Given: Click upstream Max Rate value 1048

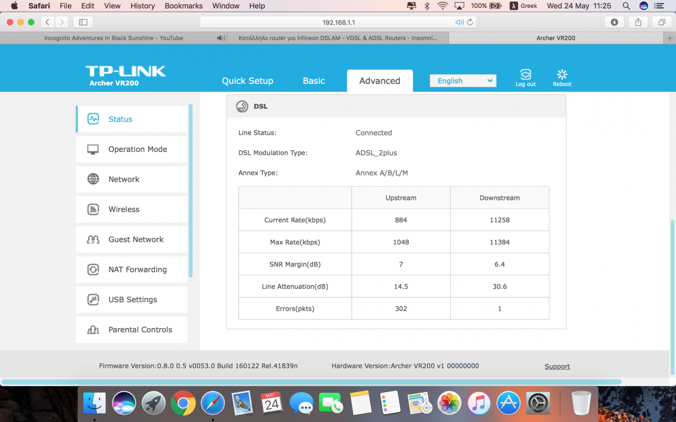Looking at the screenshot, I should pos(401,243).
